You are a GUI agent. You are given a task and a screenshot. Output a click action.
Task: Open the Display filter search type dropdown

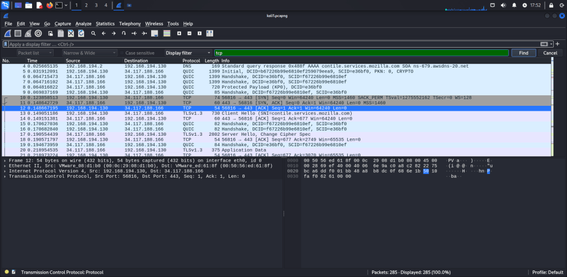click(188, 53)
